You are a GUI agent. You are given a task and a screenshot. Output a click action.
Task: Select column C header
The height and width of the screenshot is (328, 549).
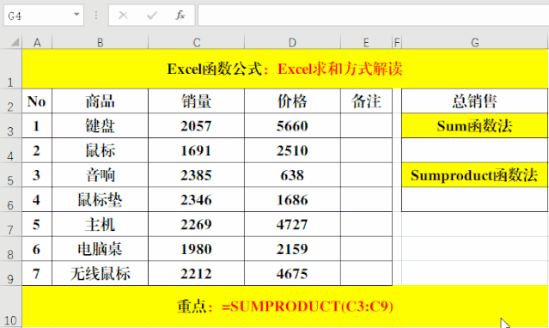(197, 42)
